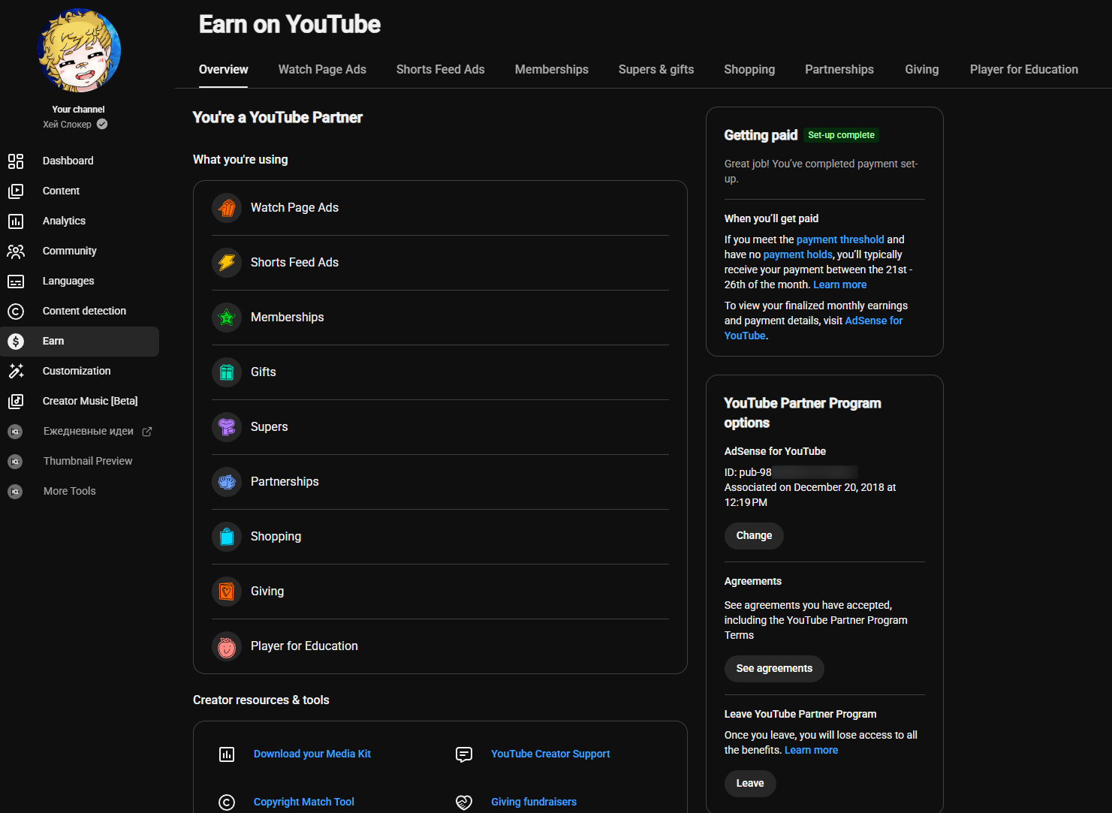Open the payment holds link

[798, 255]
